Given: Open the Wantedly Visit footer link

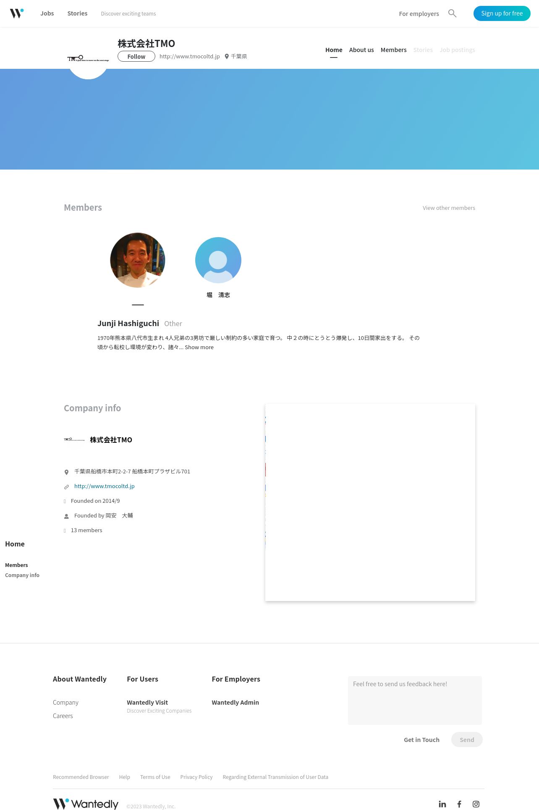Looking at the screenshot, I should pyautogui.click(x=147, y=703).
